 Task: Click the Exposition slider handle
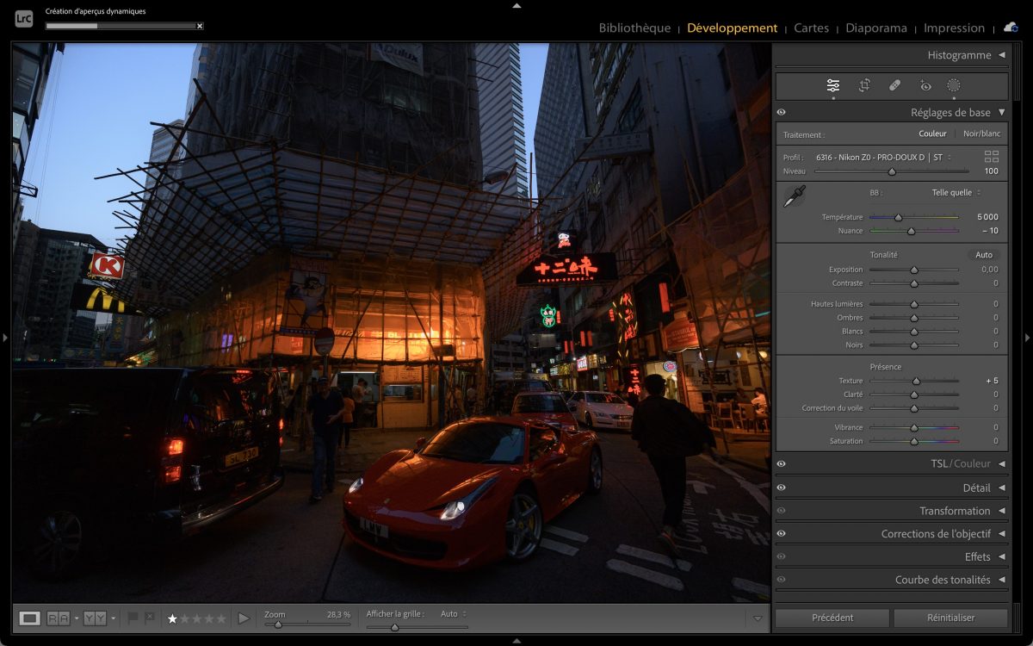click(914, 270)
